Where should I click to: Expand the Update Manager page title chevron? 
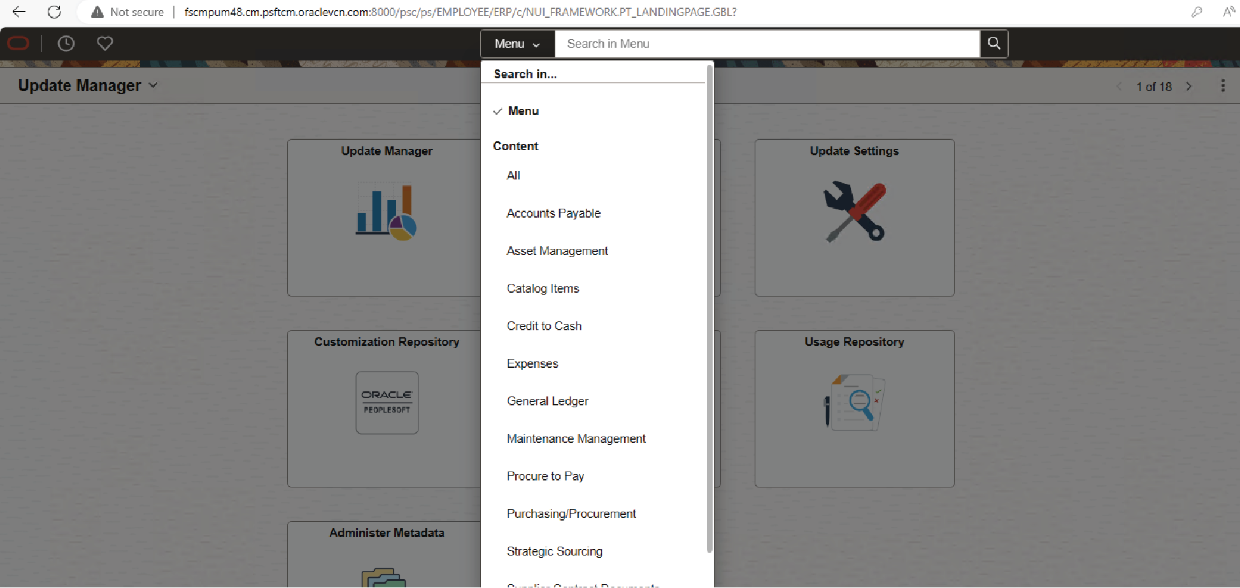tap(153, 85)
